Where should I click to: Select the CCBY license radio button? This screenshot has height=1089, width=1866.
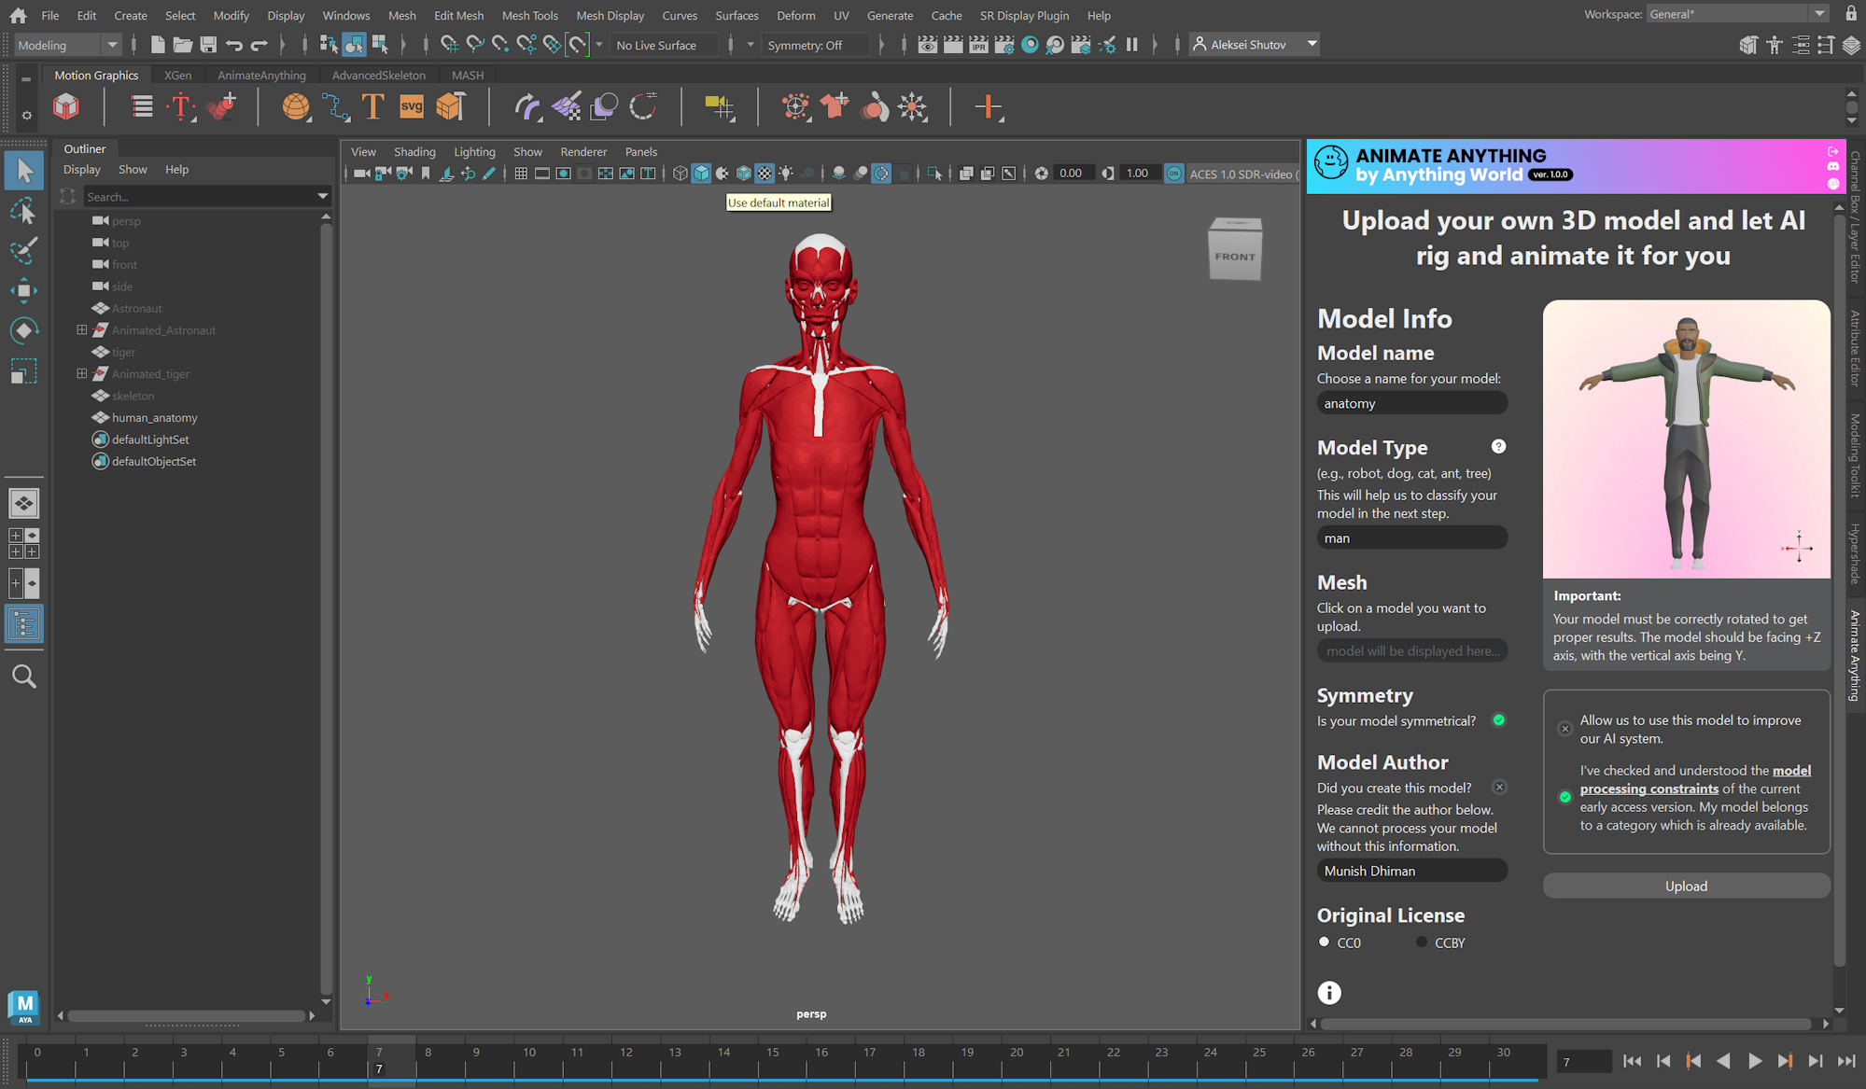point(1422,942)
